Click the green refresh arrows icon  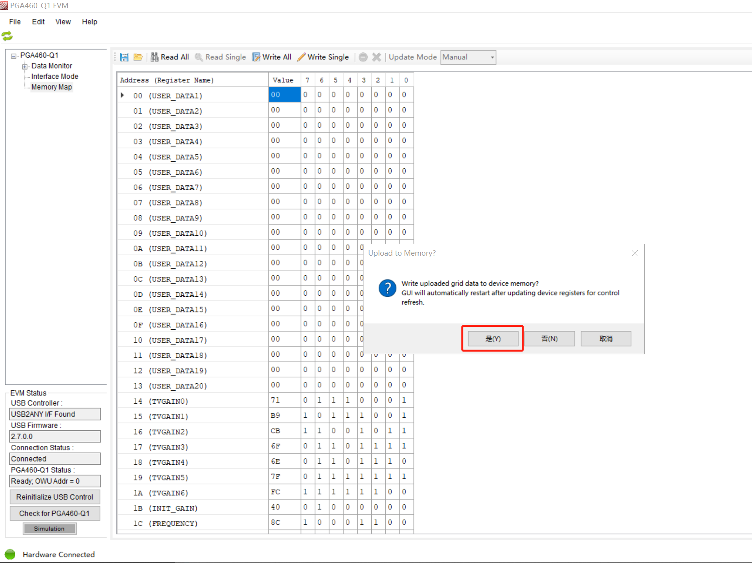coord(7,36)
